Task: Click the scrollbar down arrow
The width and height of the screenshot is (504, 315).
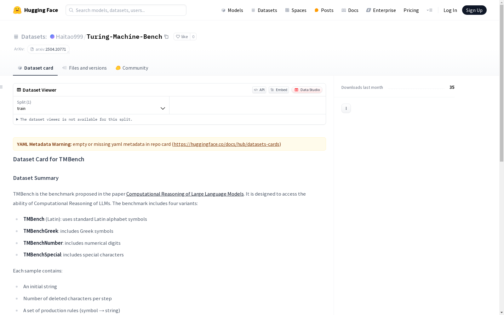Action: pos(501,312)
